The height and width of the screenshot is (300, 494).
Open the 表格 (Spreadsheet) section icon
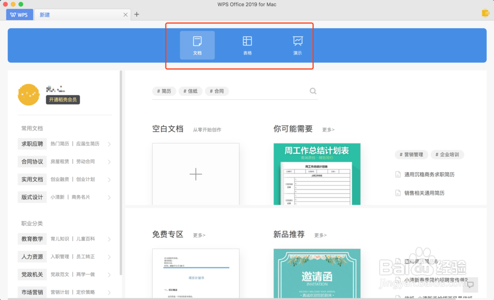click(x=247, y=45)
